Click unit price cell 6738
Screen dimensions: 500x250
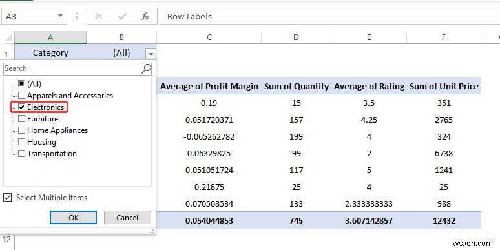coord(444,153)
